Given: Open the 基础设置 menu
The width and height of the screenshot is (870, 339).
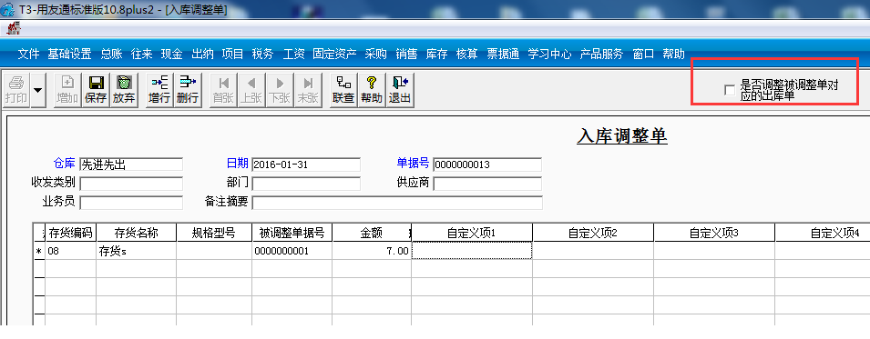Looking at the screenshot, I should click(x=69, y=55).
